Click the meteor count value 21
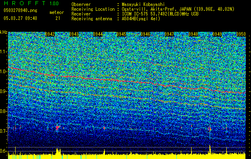 pos(58,18)
